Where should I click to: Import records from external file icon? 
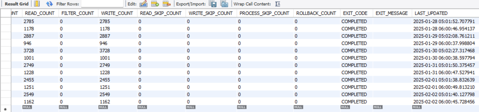tap(224, 4)
